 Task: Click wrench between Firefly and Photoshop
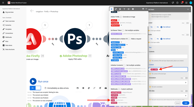tap(53, 44)
